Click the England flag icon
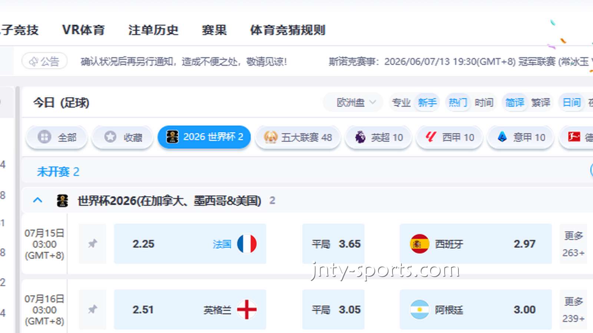This screenshot has height=333, width=593. [247, 309]
